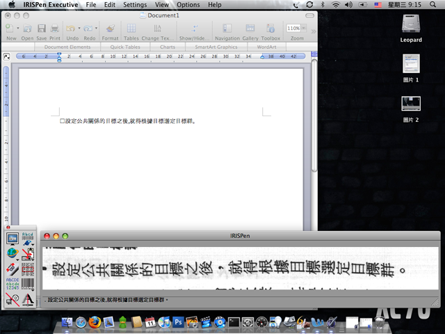Launch Photoshop from the Dock
This screenshot has width=445, height=334.
[178, 322]
